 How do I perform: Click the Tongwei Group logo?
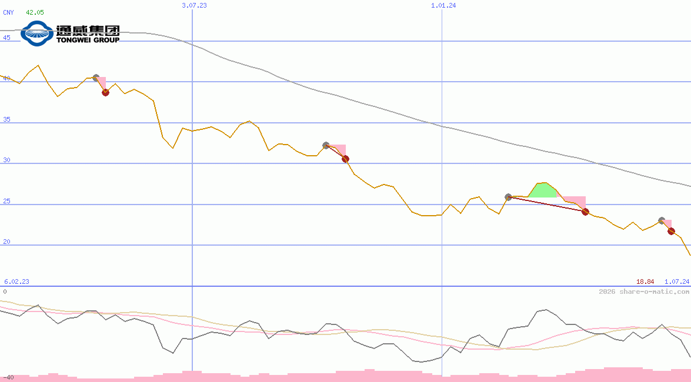click(x=70, y=33)
